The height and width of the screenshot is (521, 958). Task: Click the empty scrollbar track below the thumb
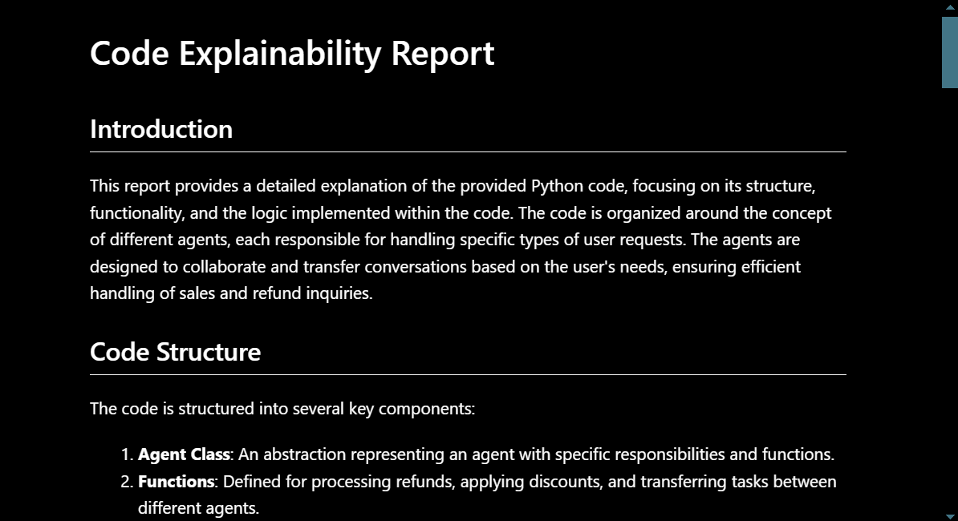[x=950, y=305]
